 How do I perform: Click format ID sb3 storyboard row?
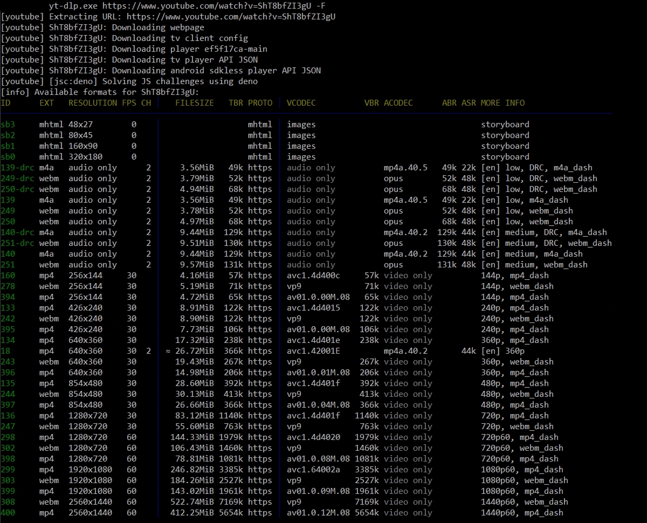tap(8, 125)
